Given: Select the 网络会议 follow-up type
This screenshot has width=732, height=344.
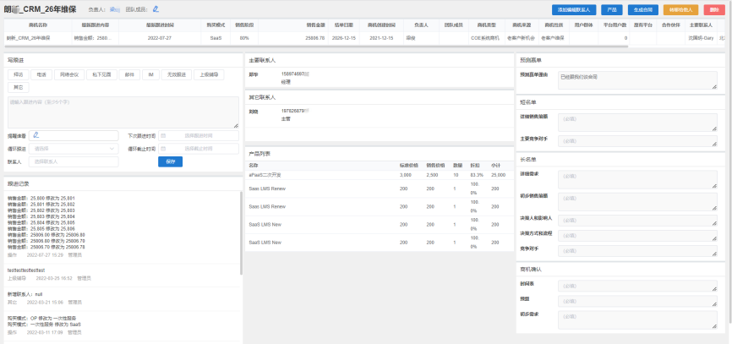Looking at the screenshot, I should [69, 74].
